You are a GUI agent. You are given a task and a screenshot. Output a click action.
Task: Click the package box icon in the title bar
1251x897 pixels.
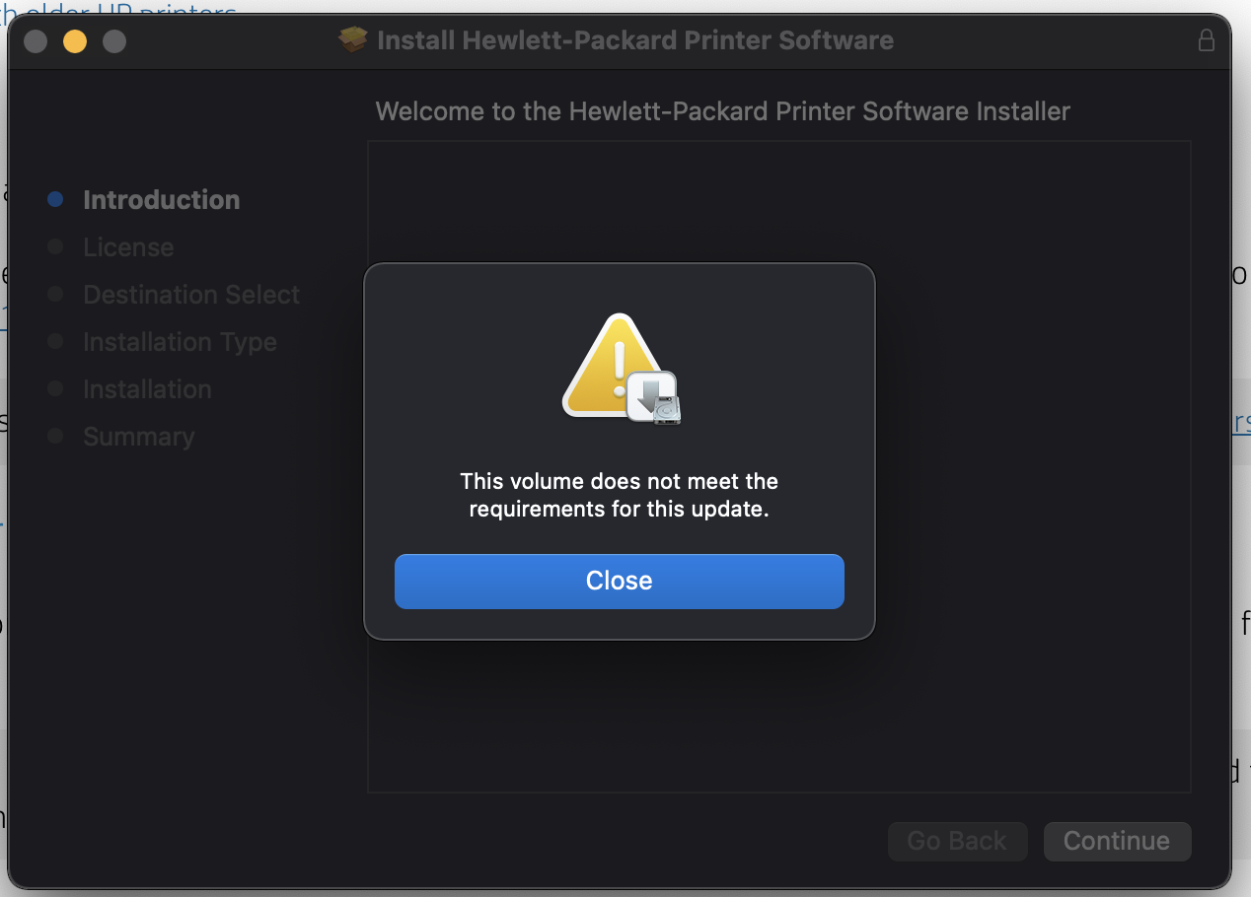click(x=352, y=40)
